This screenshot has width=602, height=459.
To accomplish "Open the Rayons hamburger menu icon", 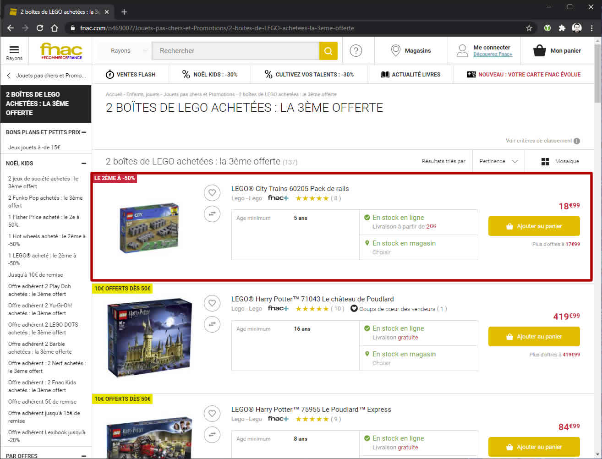I will coord(14,49).
